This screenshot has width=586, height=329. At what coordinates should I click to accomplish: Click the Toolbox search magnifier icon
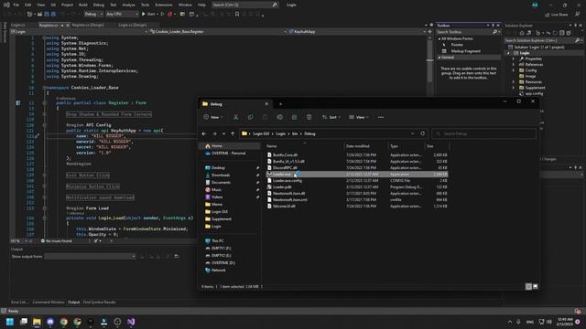click(494, 32)
